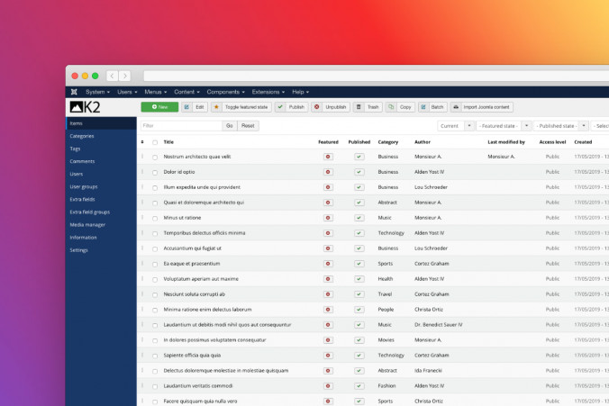Viewport: 609px width, 406px height.
Task: Click the Go filter button
Action: point(230,126)
